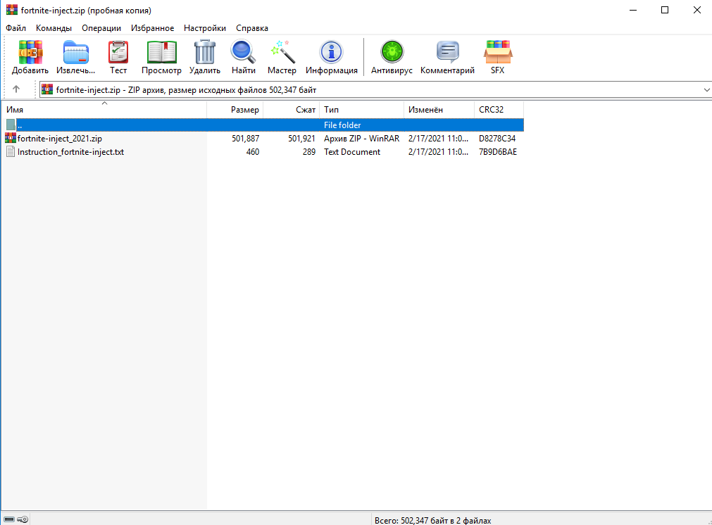Click the parent folder icon in list
Image resolution: width=712 pixels, height=525 pixels.
[x=11, y=125]
